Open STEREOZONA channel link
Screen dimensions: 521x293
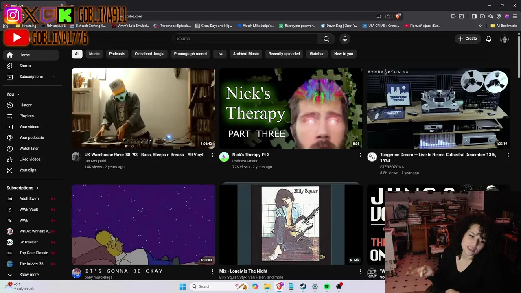[x=391, y=167]
